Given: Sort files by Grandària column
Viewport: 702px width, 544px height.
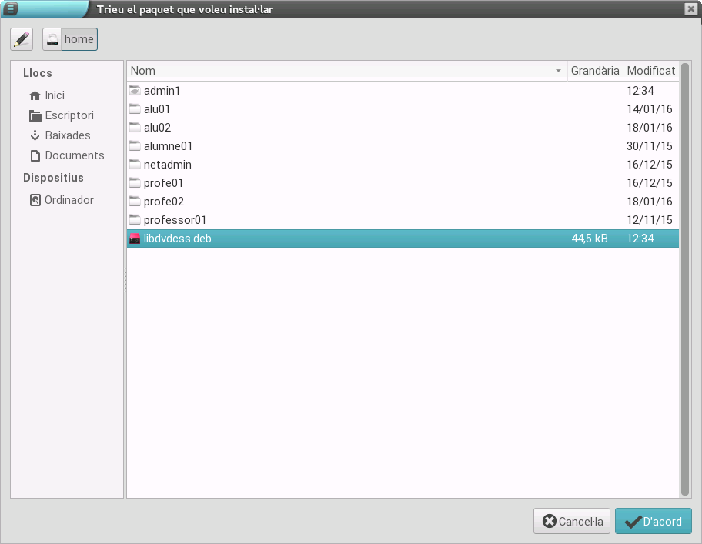Looking at the screenshot, I should [594, 71].
